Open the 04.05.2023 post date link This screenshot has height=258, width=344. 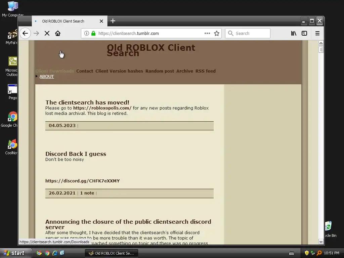(x=62, y=126)
